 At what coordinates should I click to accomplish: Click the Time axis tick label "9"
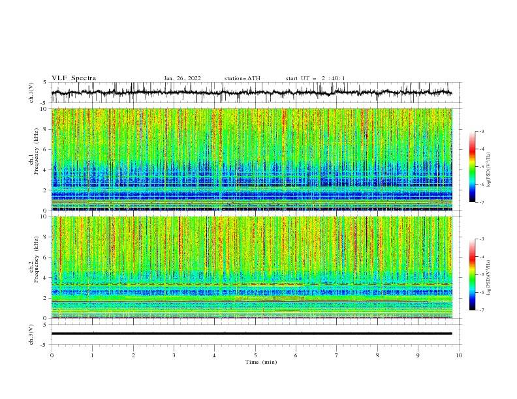click(x=418, y=355)
